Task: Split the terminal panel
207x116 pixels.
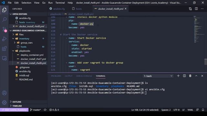Action: (x=184, y=76)
